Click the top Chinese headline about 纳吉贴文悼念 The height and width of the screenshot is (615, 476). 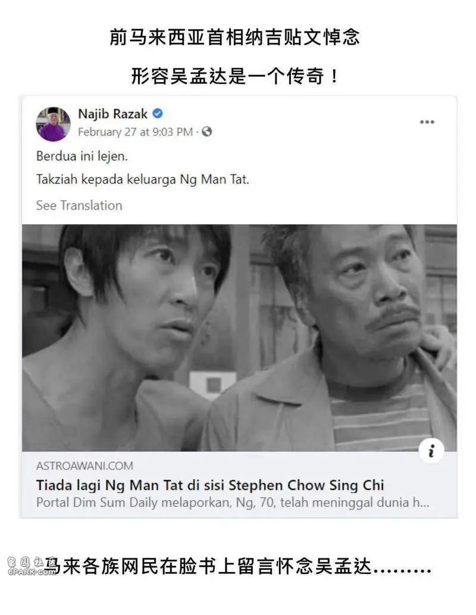click(x=234, y=38)
